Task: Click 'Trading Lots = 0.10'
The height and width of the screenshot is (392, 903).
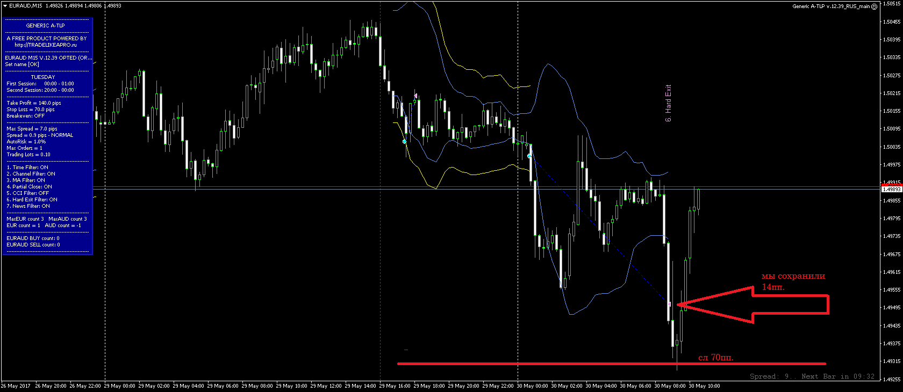Action: tap(28, 155)
